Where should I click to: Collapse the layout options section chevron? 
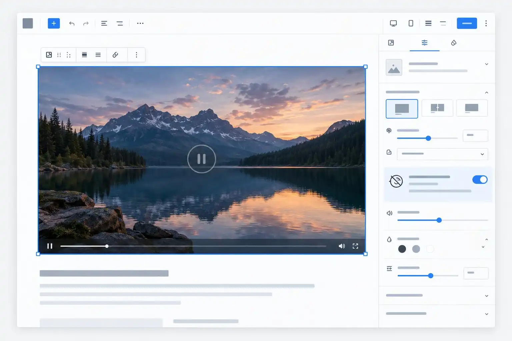click(487, 93)
